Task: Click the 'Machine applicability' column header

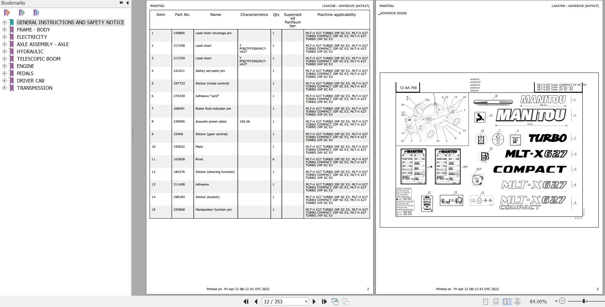Action: (x=336, y=15)
